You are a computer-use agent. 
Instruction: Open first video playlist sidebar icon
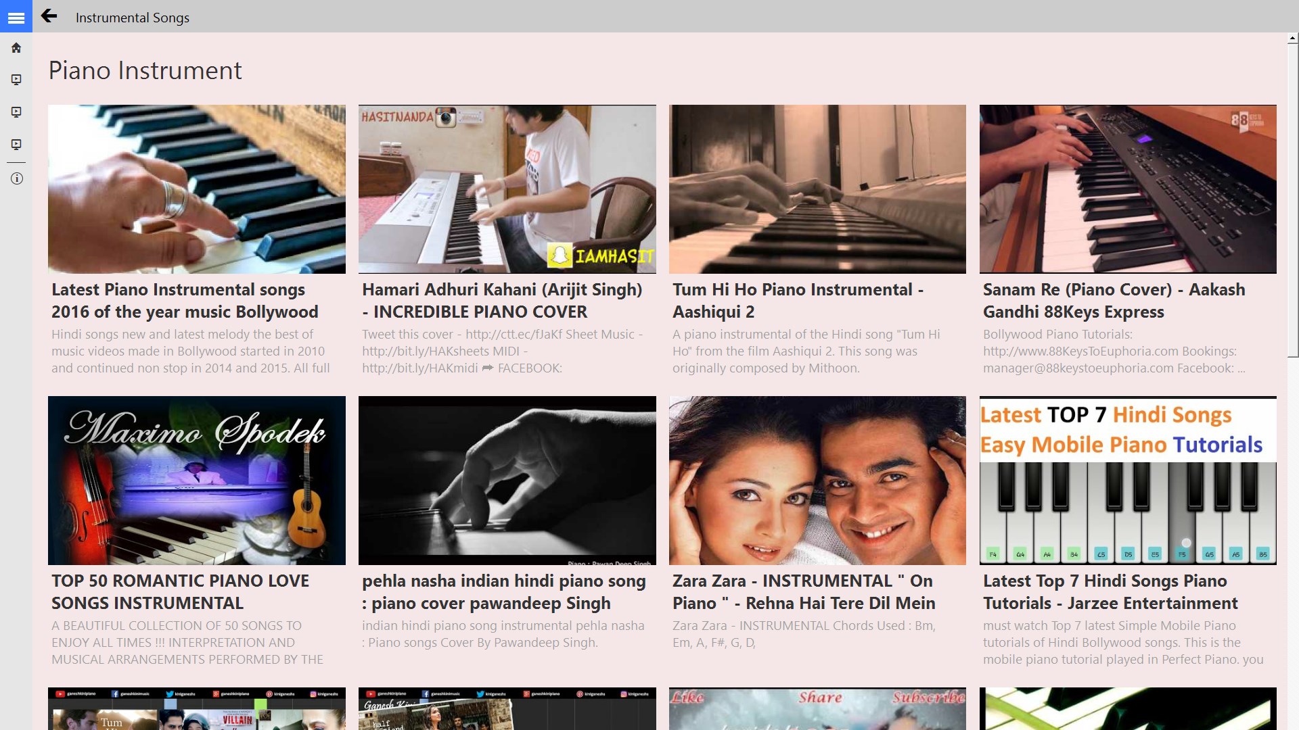(16, 80)
